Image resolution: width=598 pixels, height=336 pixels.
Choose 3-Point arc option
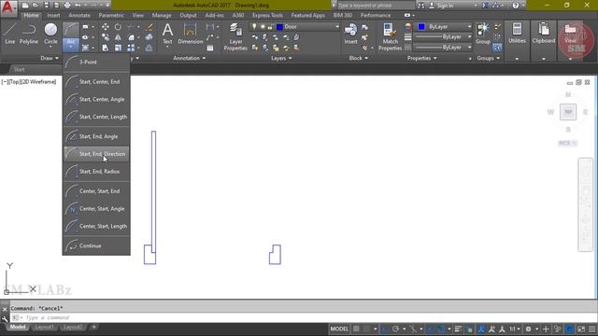pyautogui.click(x=96, y=63)
